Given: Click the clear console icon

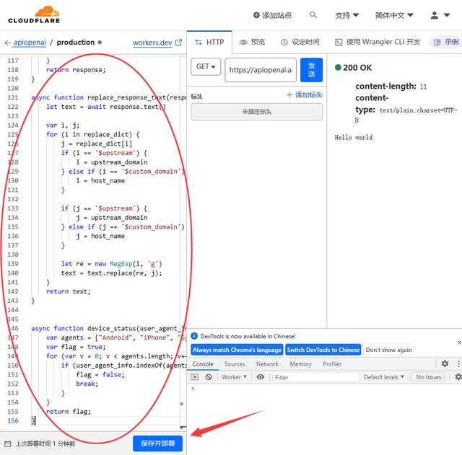Looking at the screenshot, I should point(209,377).
